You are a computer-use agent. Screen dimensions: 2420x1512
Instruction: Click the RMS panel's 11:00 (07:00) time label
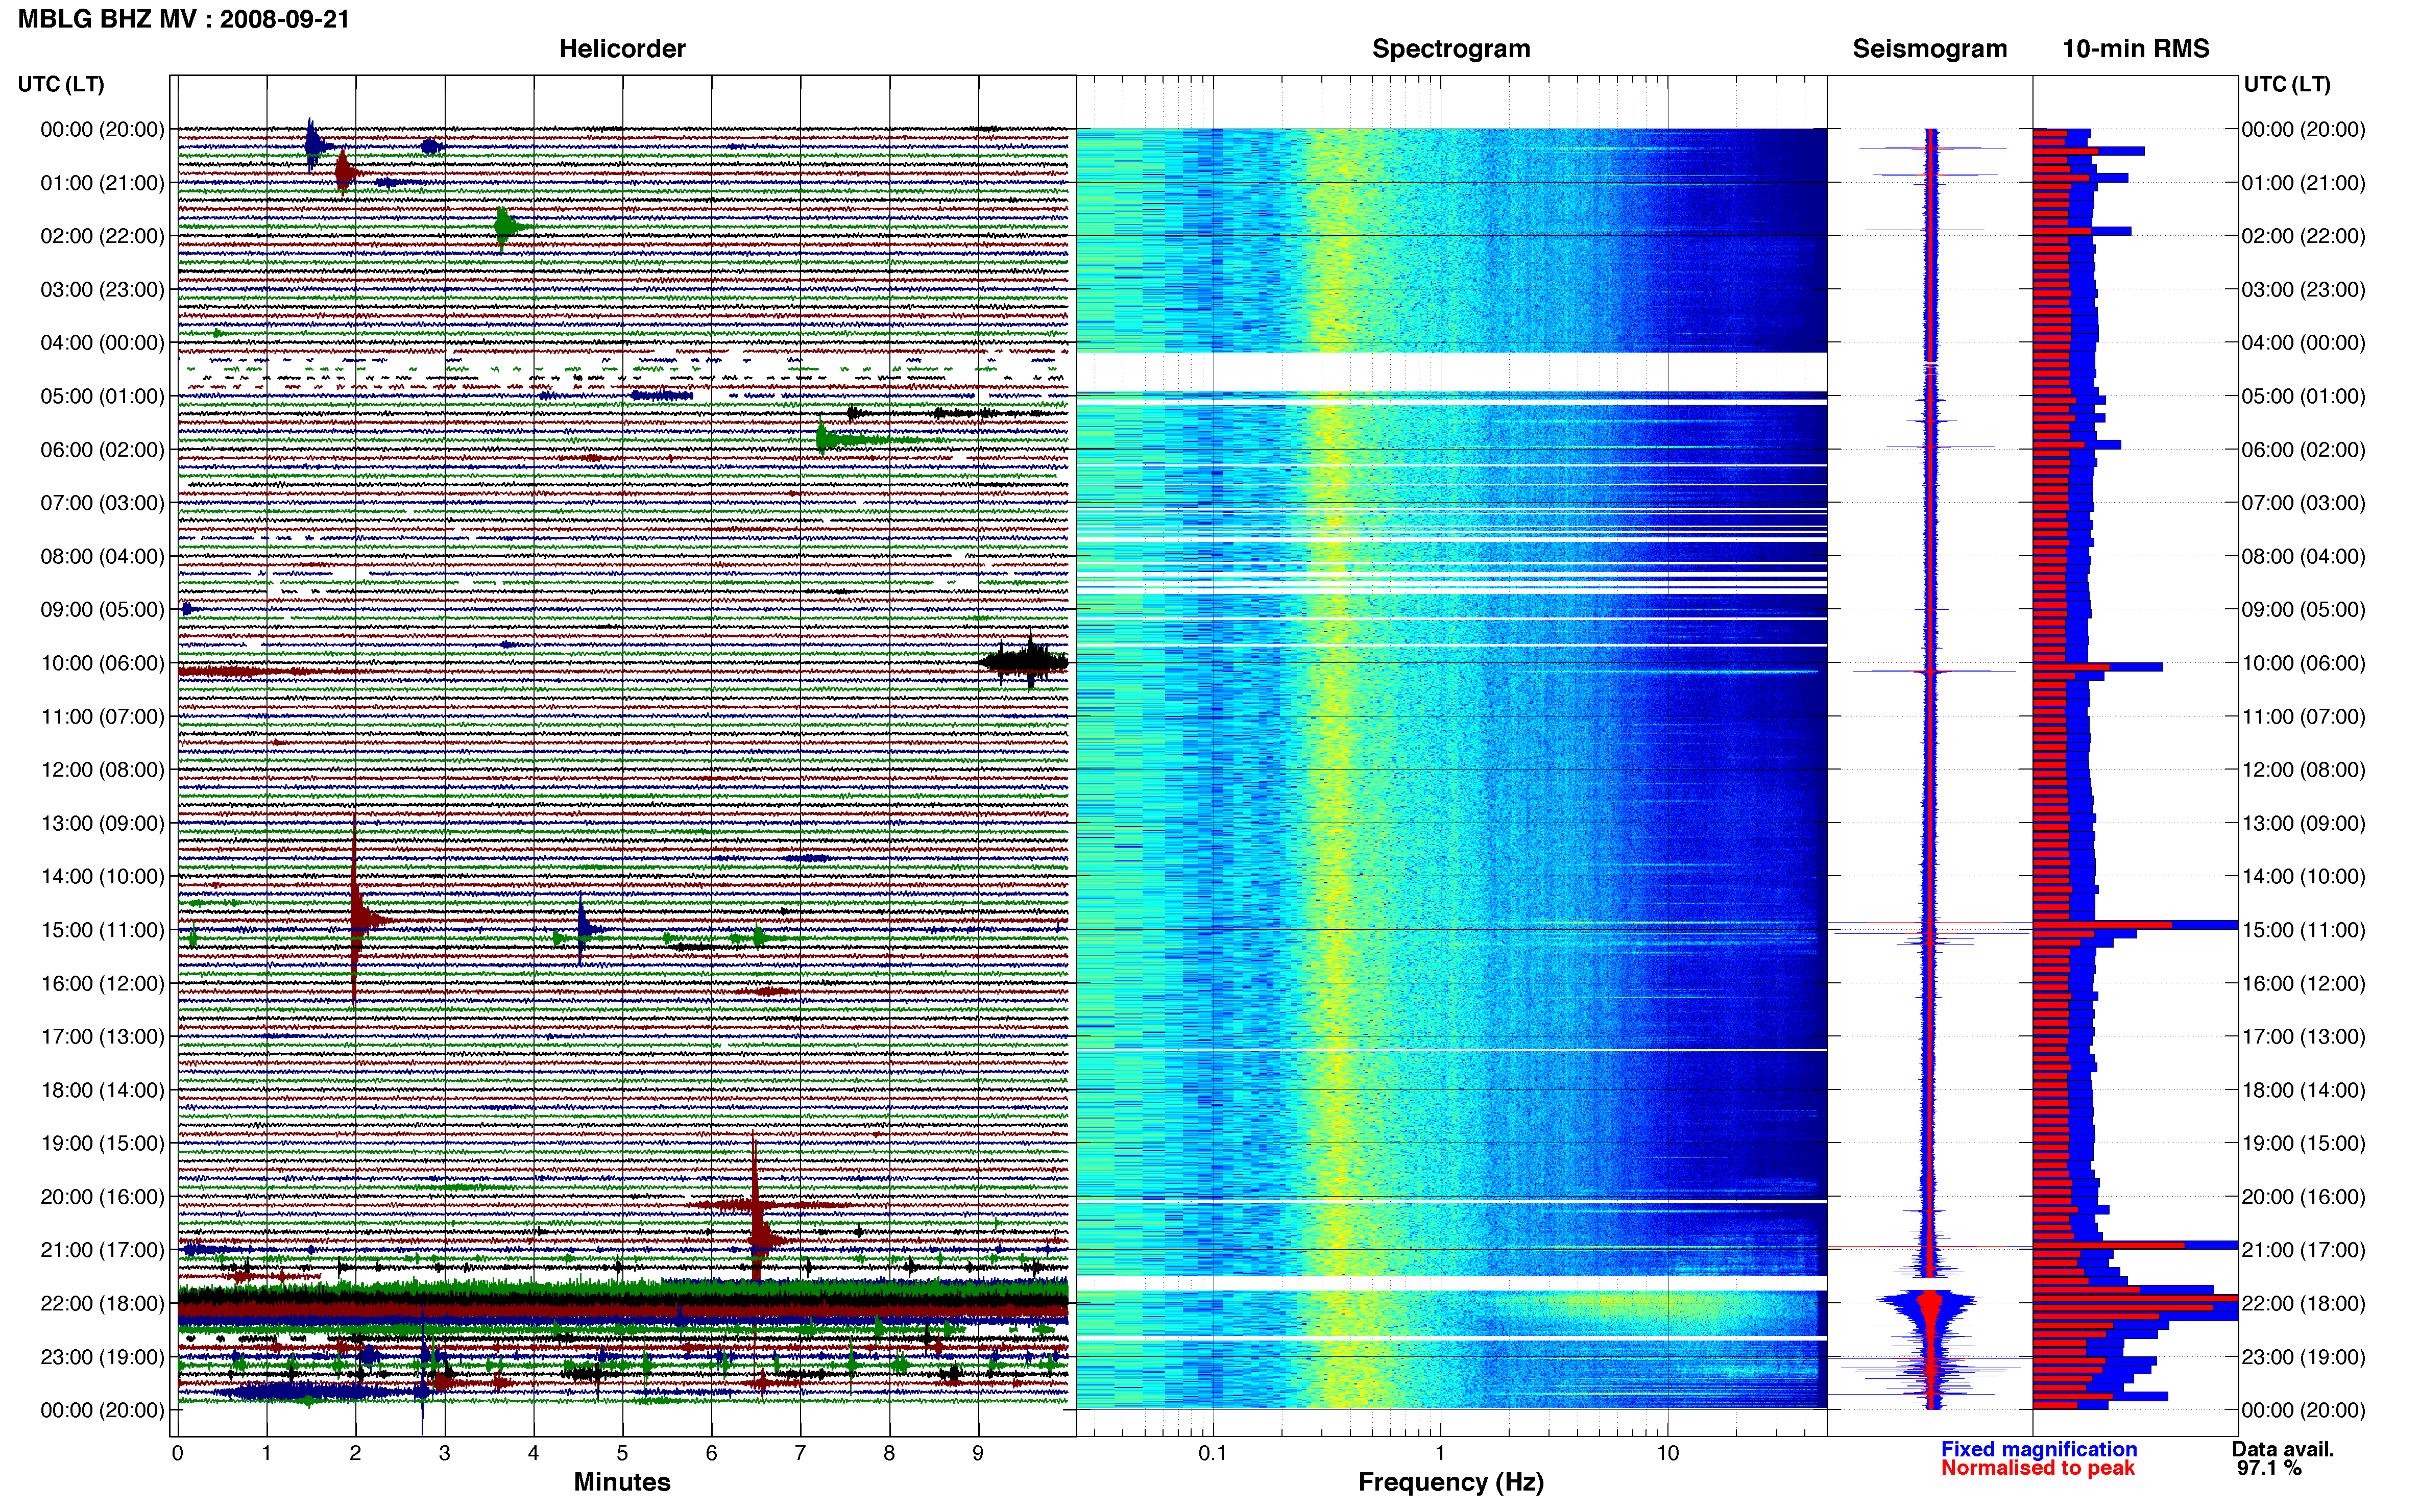[x=2303, y=717]
